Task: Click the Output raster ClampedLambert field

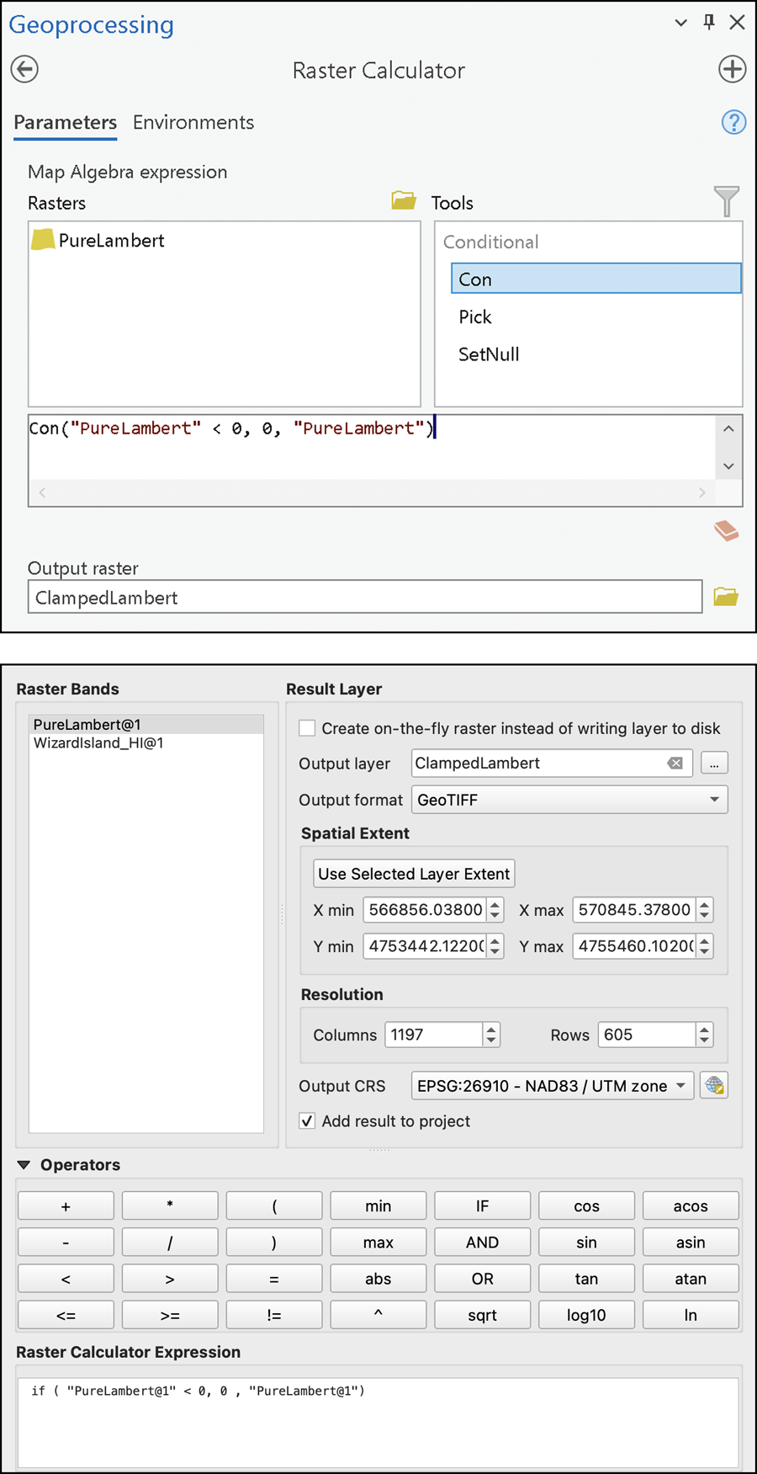Action: point(365,597)
